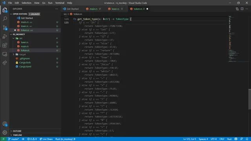
Task: Open the Search view
Action: click(5, 19)
